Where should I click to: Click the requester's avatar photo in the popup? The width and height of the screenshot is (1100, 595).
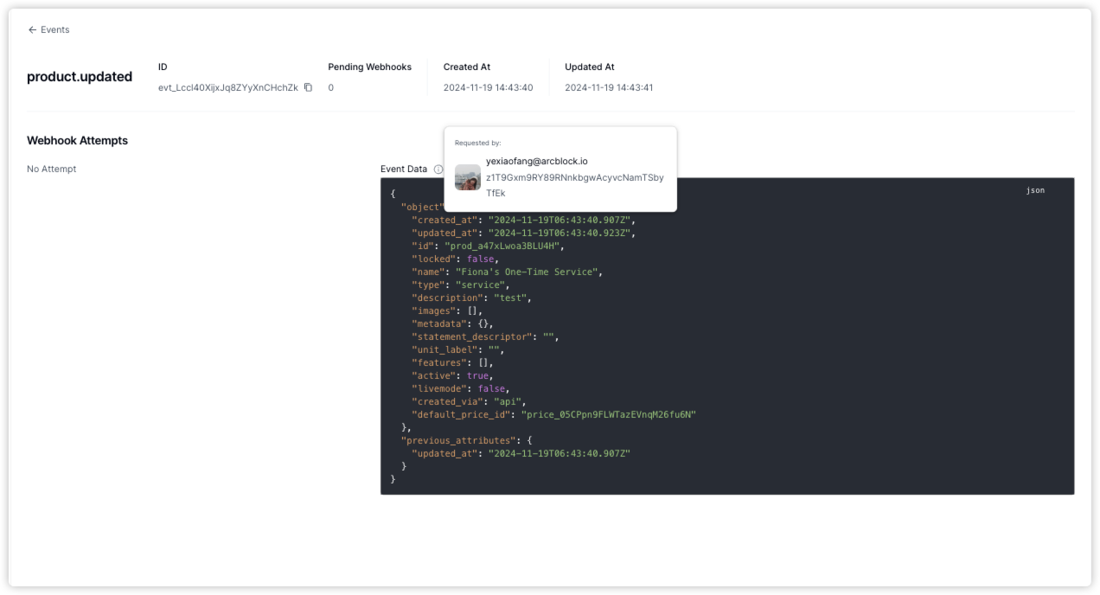pos(468,177)
